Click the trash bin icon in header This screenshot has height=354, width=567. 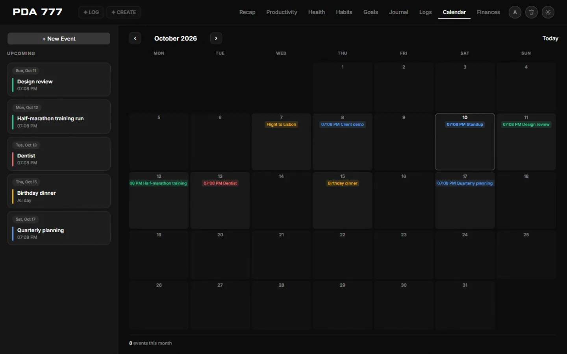coord(531,12)
